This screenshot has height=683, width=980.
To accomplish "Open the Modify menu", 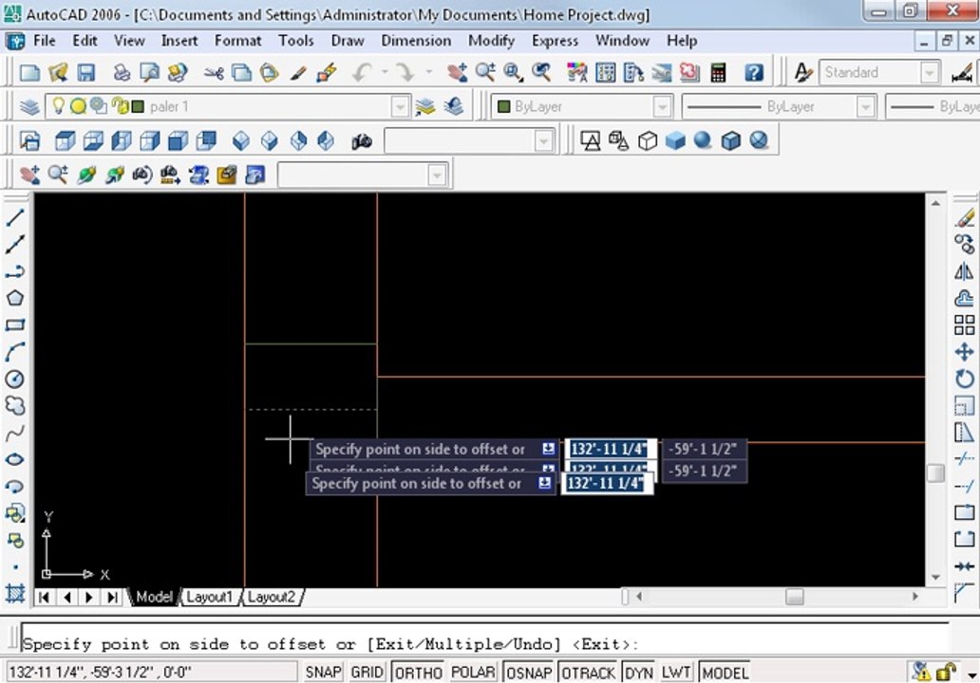I will tap(491, 41).
